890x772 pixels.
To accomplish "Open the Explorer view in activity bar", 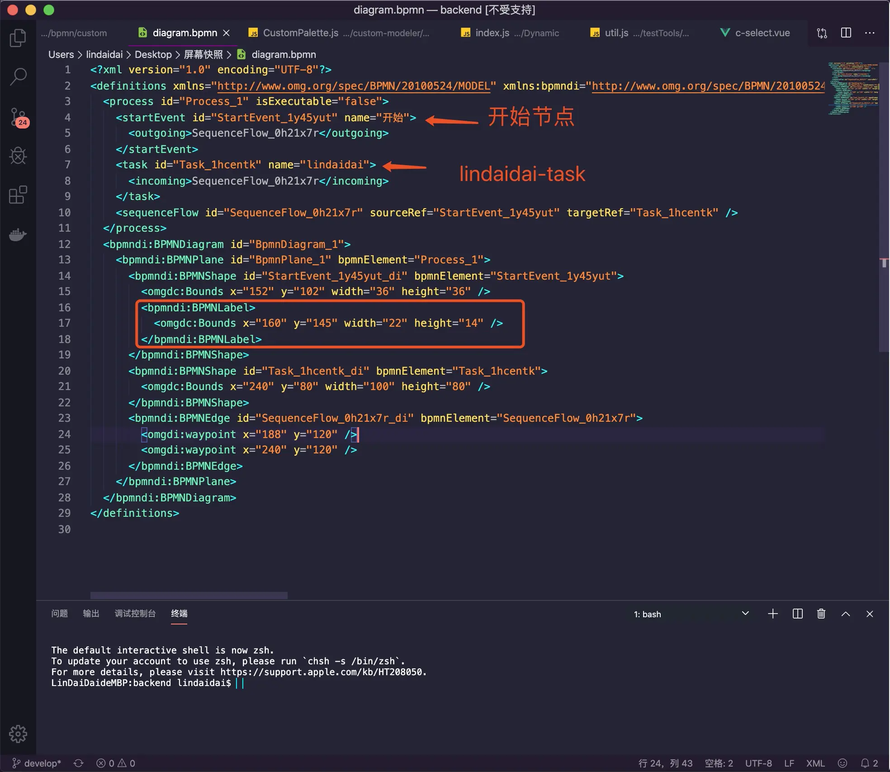I will tap(18, 38).
